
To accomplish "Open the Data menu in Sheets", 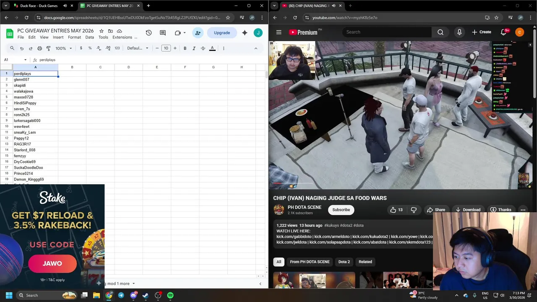I will point(90,37).
